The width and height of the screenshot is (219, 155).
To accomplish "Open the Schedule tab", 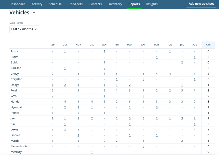I will 55,4.
